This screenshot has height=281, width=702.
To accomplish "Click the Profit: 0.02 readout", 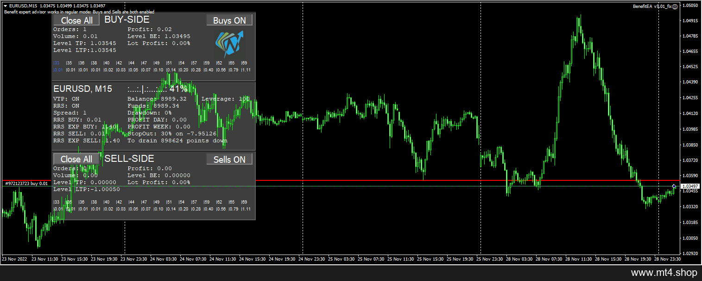I will click(150, 29).
